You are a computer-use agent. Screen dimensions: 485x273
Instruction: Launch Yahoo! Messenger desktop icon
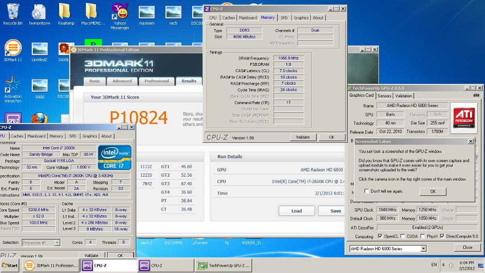[x=120, y=16]
